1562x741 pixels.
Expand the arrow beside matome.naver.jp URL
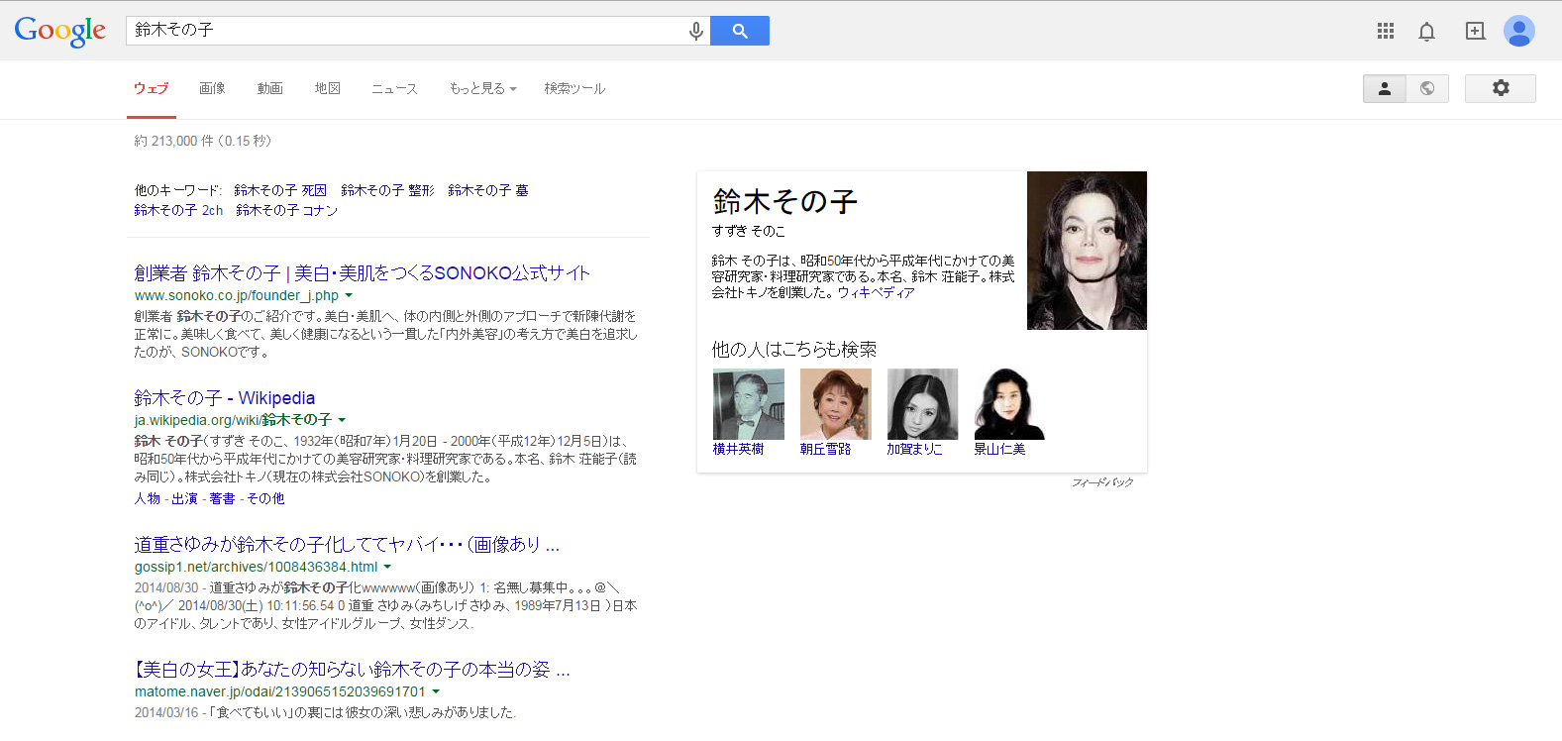coord(436,691)
